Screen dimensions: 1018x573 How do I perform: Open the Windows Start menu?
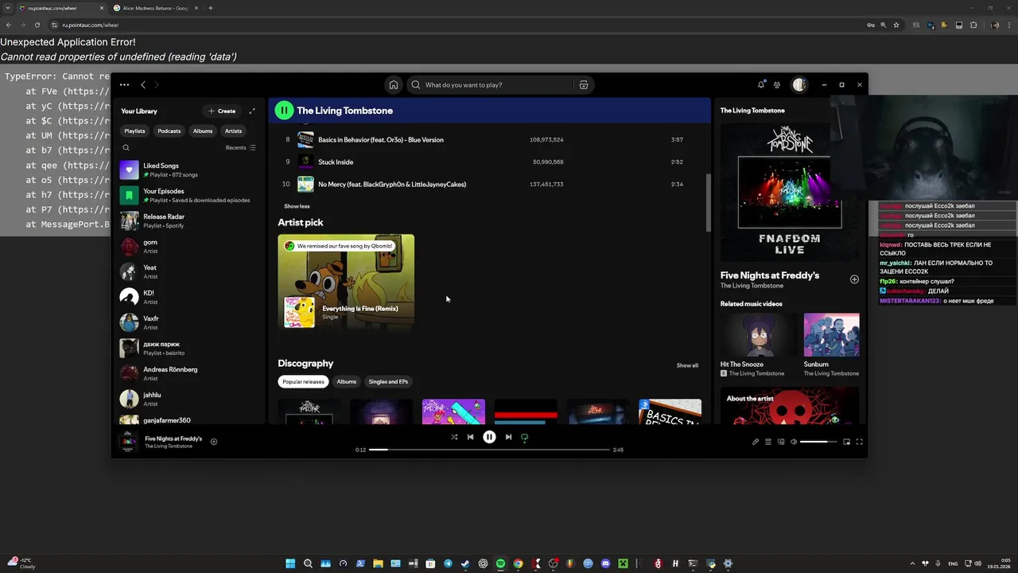click(290, 563)
